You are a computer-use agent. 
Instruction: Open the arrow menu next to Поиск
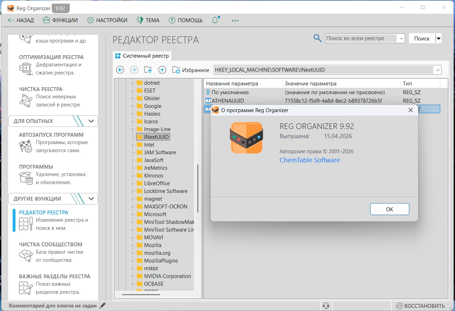438,38
